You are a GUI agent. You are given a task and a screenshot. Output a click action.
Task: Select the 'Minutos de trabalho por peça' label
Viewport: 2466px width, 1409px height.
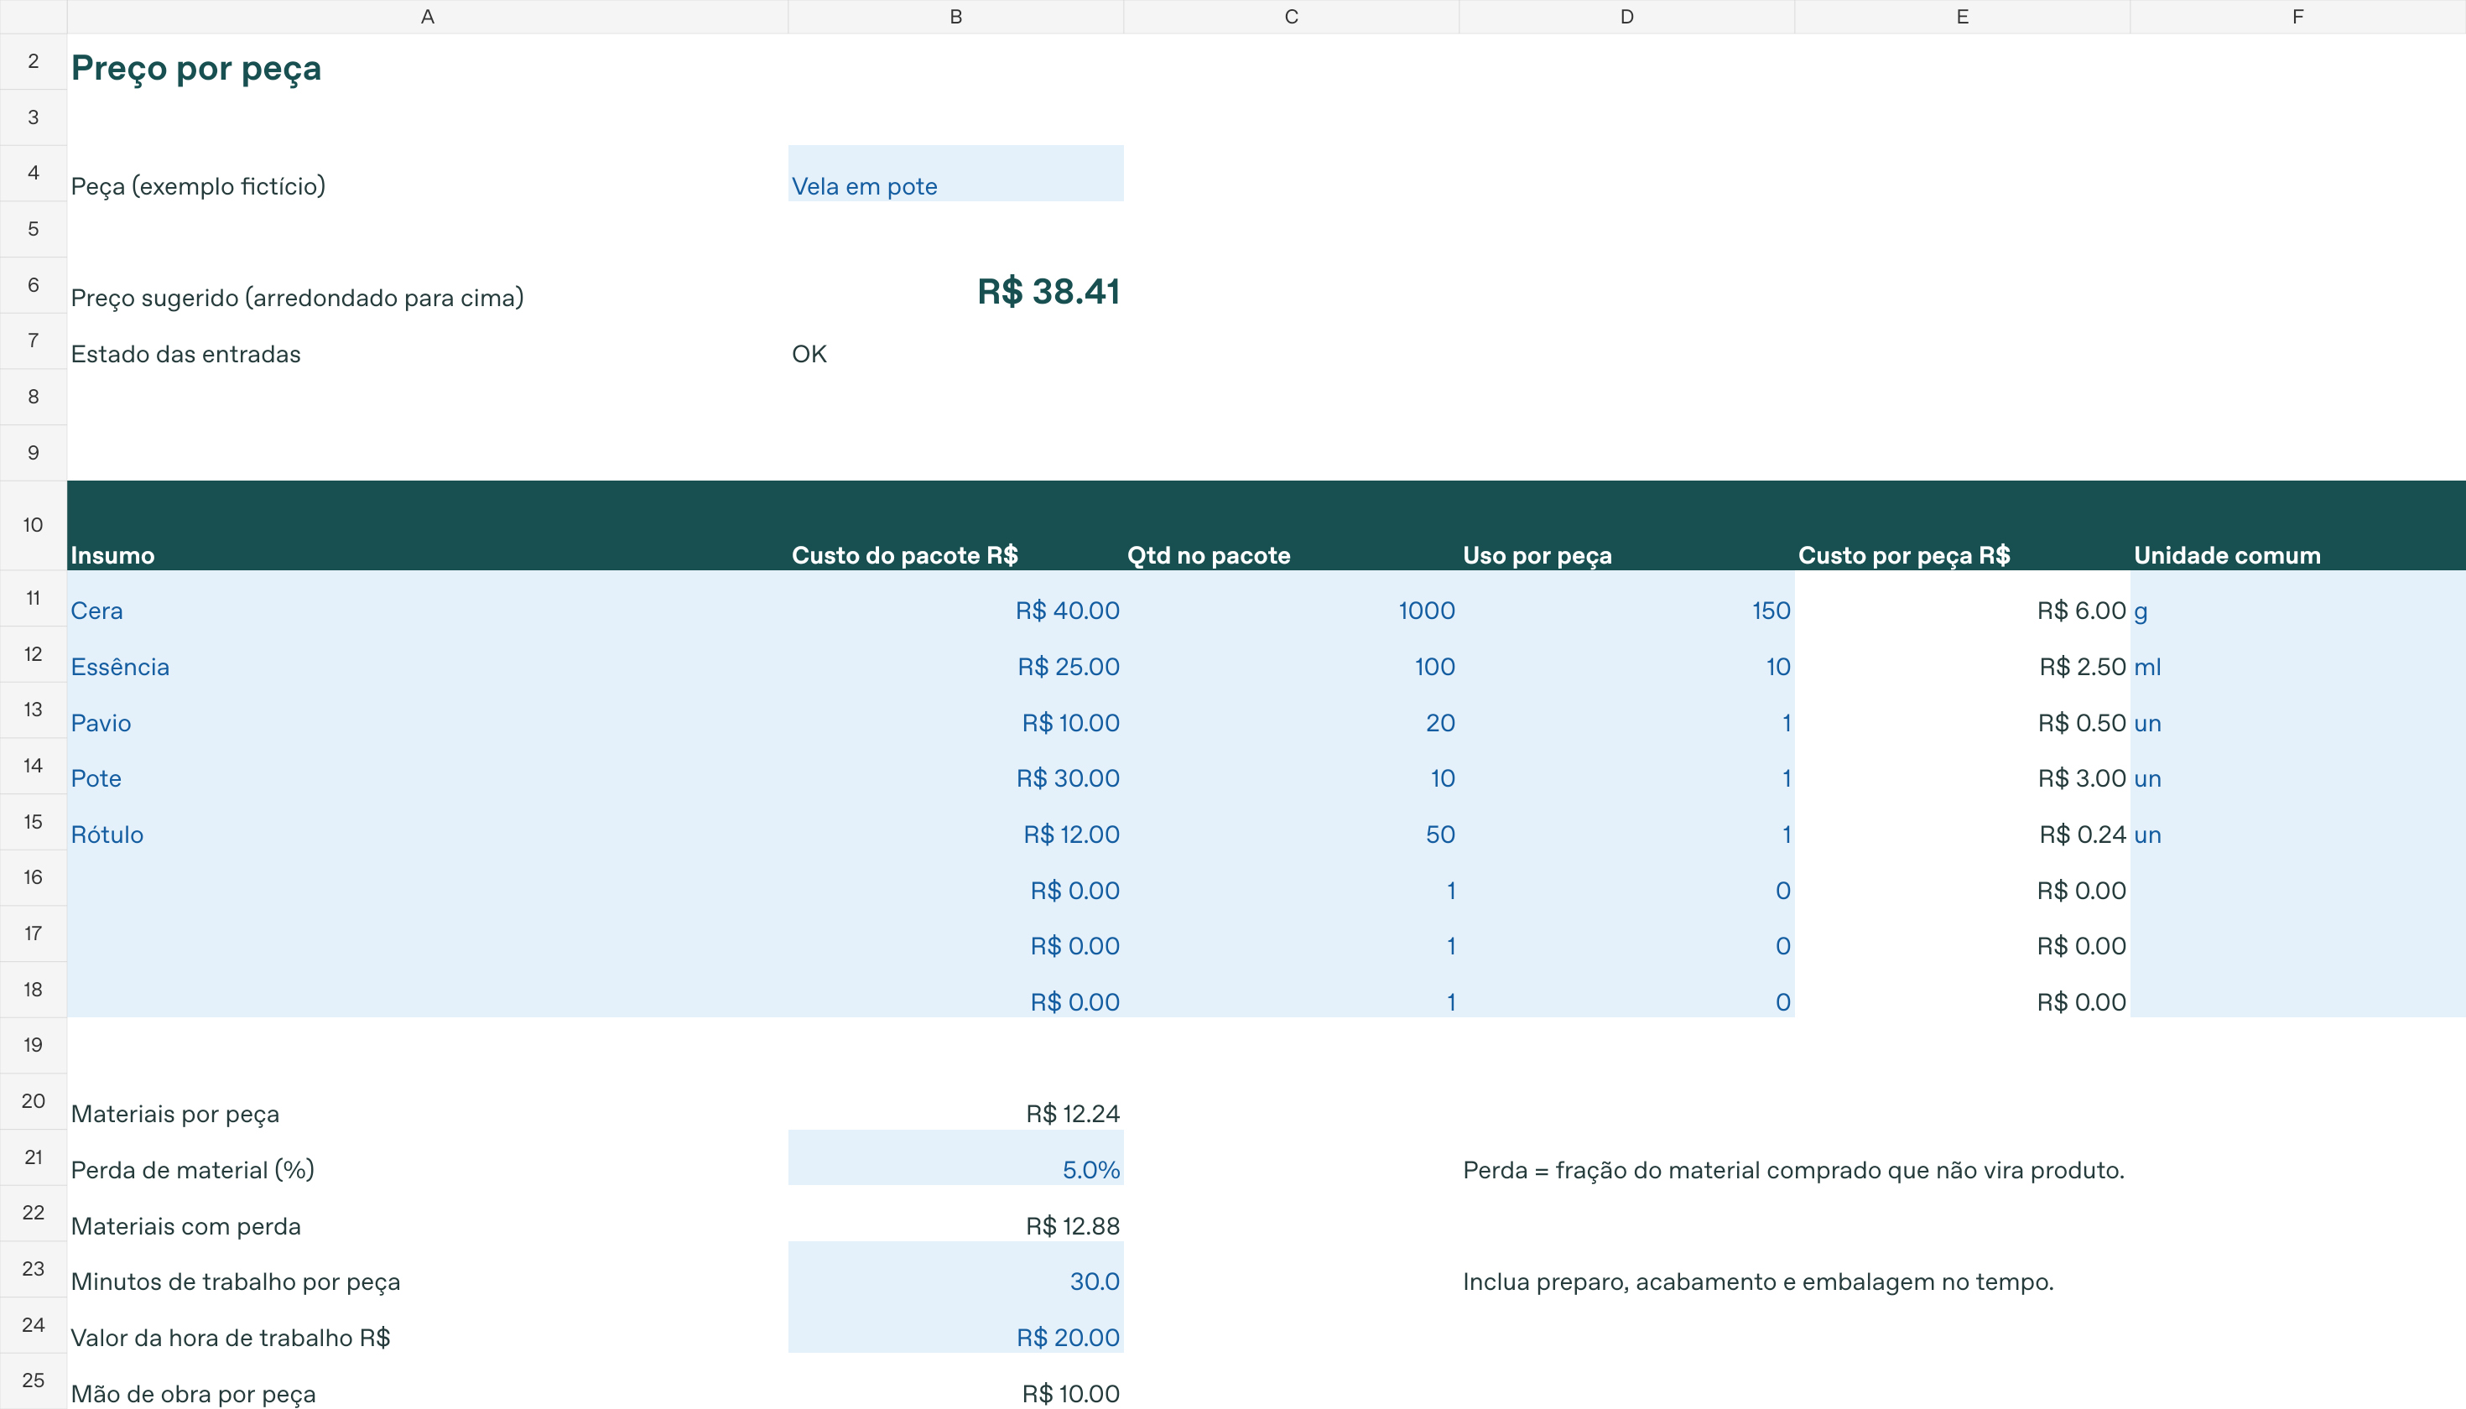pyautogui.click(x=427, y=1269)
